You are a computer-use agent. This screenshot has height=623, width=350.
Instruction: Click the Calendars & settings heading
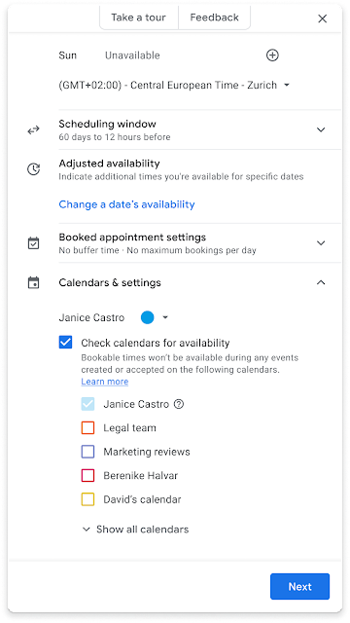110,283
